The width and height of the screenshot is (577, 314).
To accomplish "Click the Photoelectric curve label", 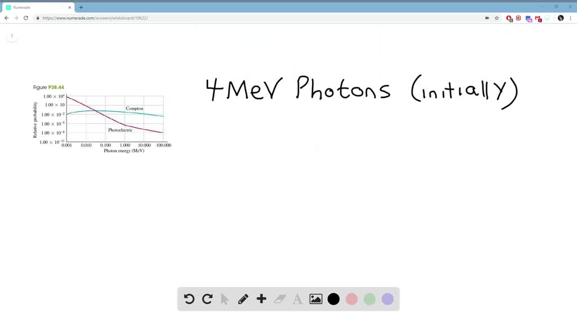I will (121, 130).
